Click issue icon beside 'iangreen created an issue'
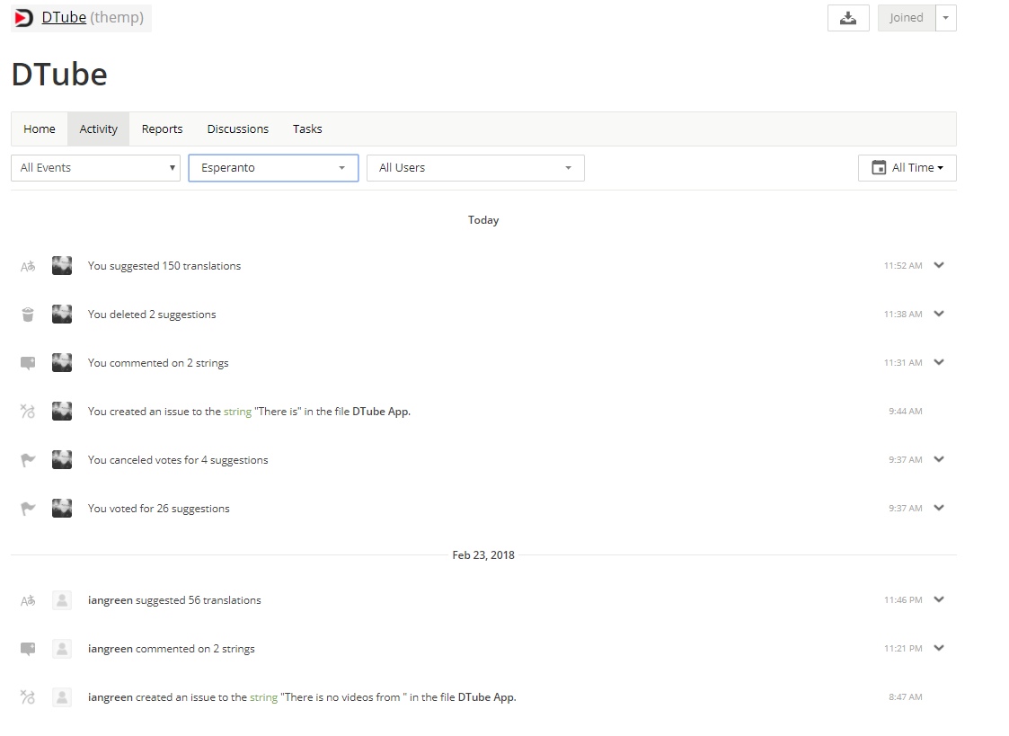Image resolution: width=1009 pixels, height=736 pixels. [28, 697]
